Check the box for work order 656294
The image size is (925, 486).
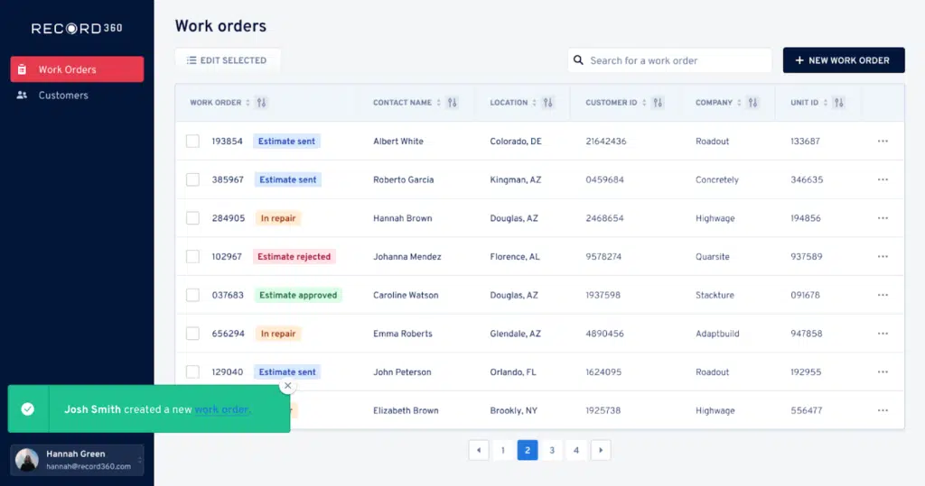(x=192, y=334)
